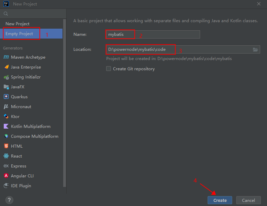Image resolution: width=267 pixels, height=206 pixels.
Task: Click the generator search field
Action: pyautogui.click(x=34, y=14)
